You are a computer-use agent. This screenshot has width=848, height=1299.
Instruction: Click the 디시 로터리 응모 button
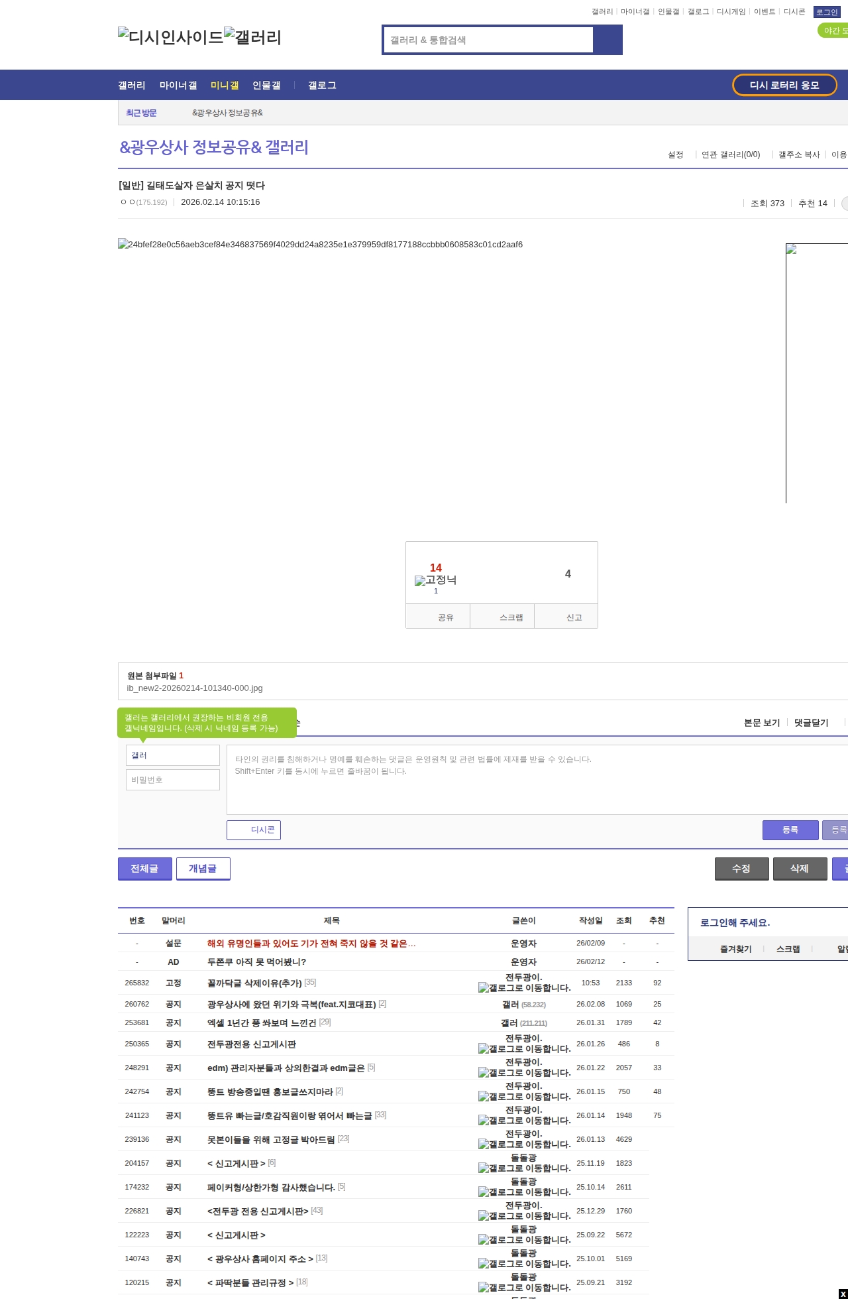tap(784, 85)
